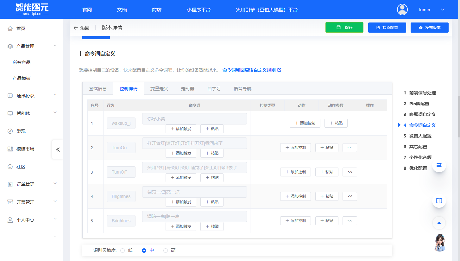Click the green 保存 save button
The width and height of the screenshot is (460, 261).
click(344, 28)
